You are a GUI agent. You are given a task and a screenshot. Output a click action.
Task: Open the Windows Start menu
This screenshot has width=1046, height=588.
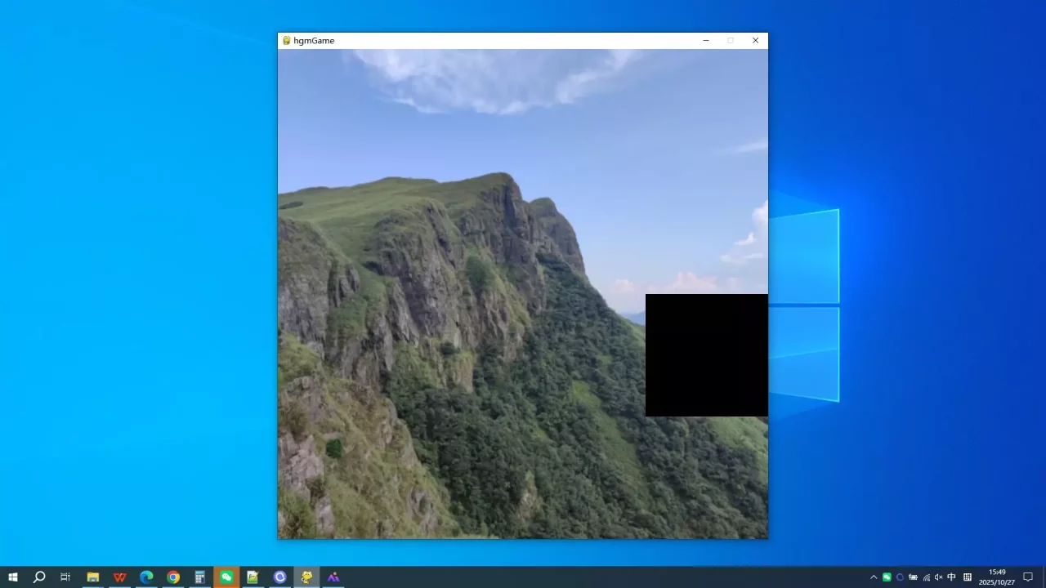13,577
